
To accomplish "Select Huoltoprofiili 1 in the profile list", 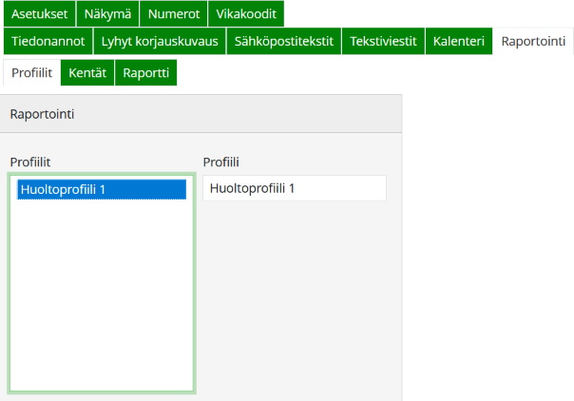I will click(x=101, y=189).
